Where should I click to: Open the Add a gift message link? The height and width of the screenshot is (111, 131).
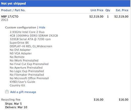tap(23, 92)
